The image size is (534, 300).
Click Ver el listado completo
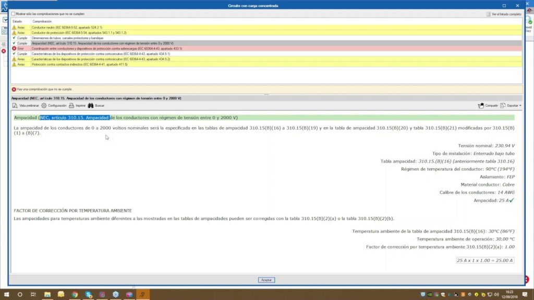coord(503,14)
